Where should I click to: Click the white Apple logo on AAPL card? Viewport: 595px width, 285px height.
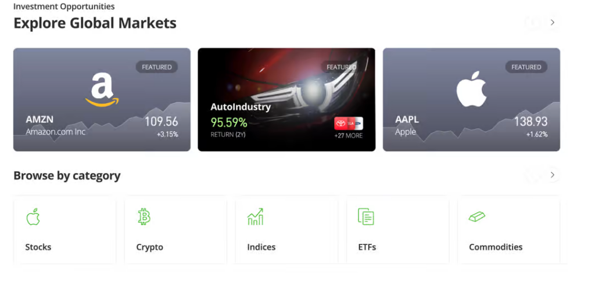471,89
